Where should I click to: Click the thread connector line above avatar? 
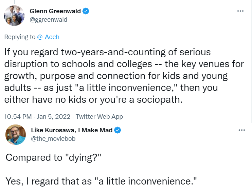point(14,2)
